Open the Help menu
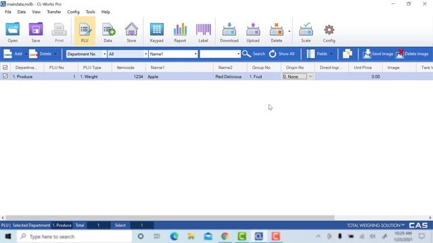Image resolution: width=433 pixels, height=243 pixels. tap(106, 12)
